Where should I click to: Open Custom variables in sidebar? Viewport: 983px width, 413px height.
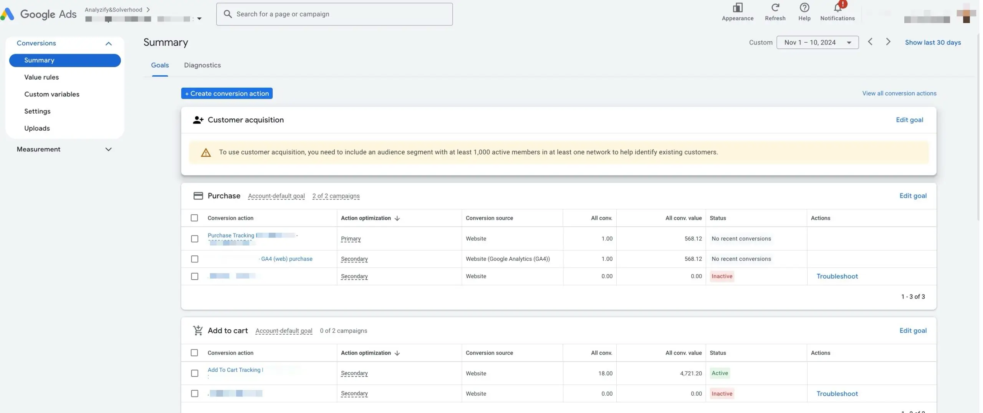coord(52,94)
